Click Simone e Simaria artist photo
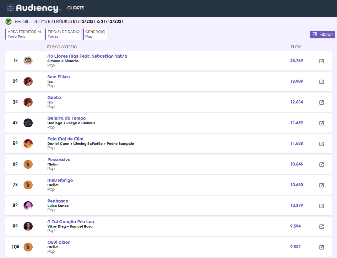This screenshot has width=337, height=258. tap(28, 61)
